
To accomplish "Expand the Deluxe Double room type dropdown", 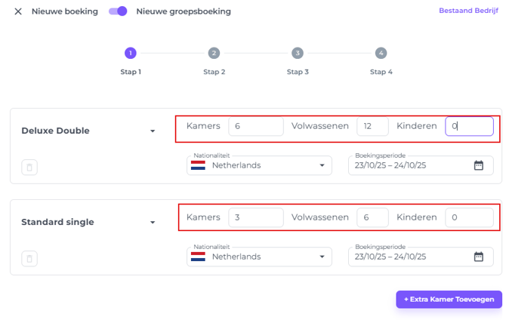I will click(153, 131).
